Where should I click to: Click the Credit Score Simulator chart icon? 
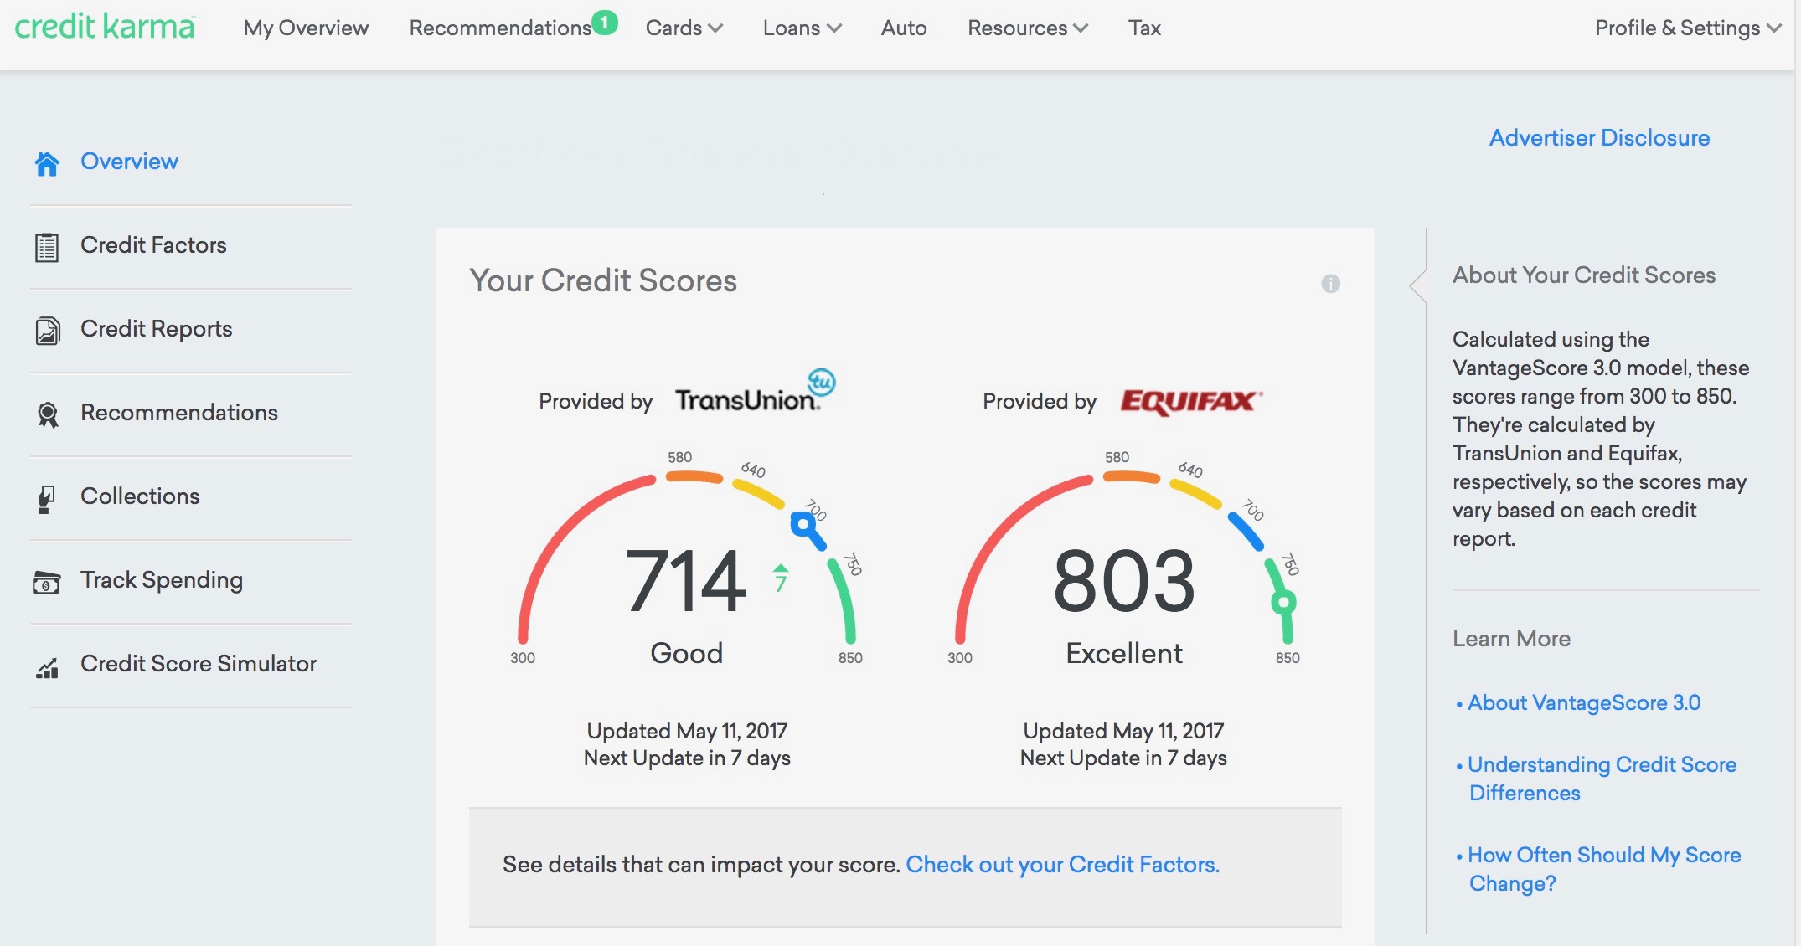[x=47, y=667]
